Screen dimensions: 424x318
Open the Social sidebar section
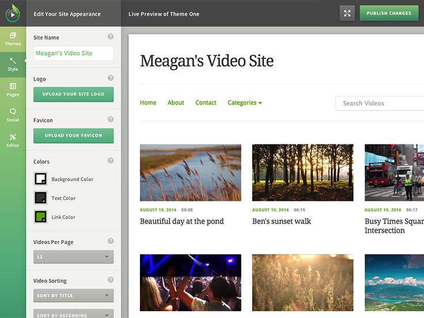coord(13,115)
